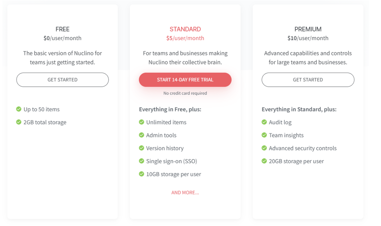Click the check icon beside Admin tools
The width and height of the screenshot is (381, 226).
(141, 135)
